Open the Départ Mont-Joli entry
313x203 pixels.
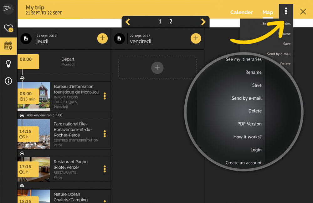click(x=68, y=62)
